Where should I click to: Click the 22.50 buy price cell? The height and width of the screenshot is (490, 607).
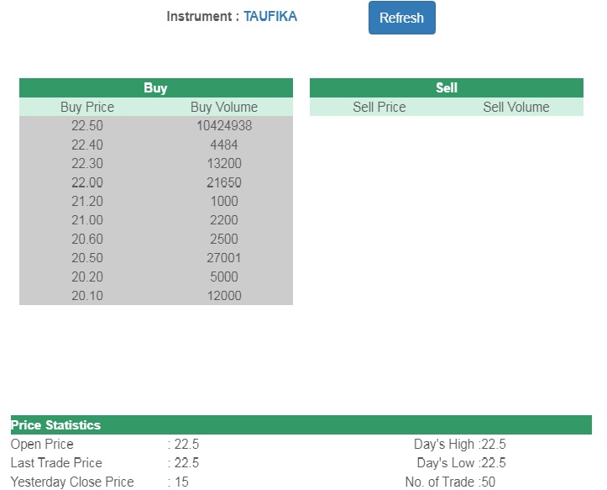(x=87, y=125)
